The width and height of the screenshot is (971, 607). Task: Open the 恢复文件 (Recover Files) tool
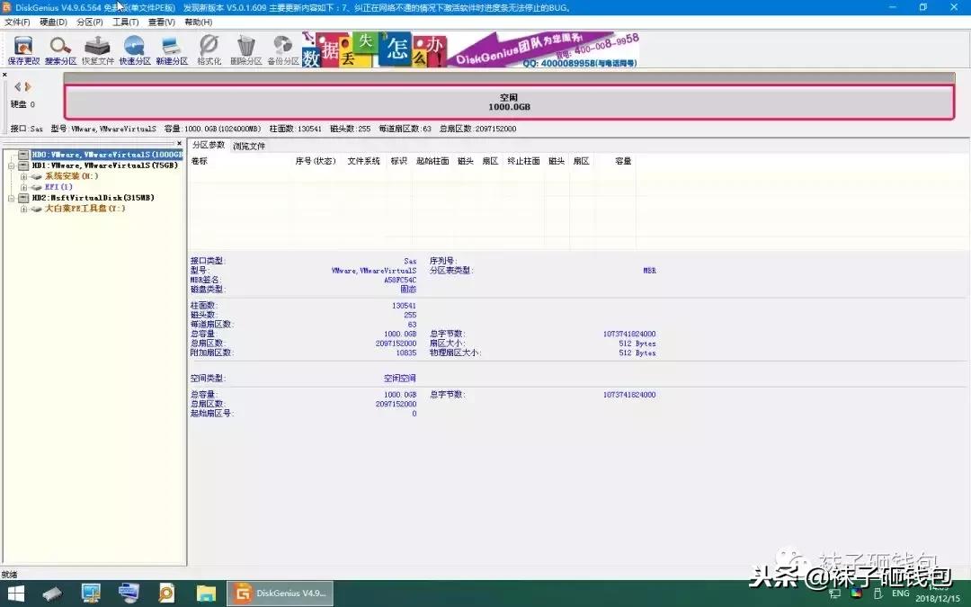(x=96, y=49)
